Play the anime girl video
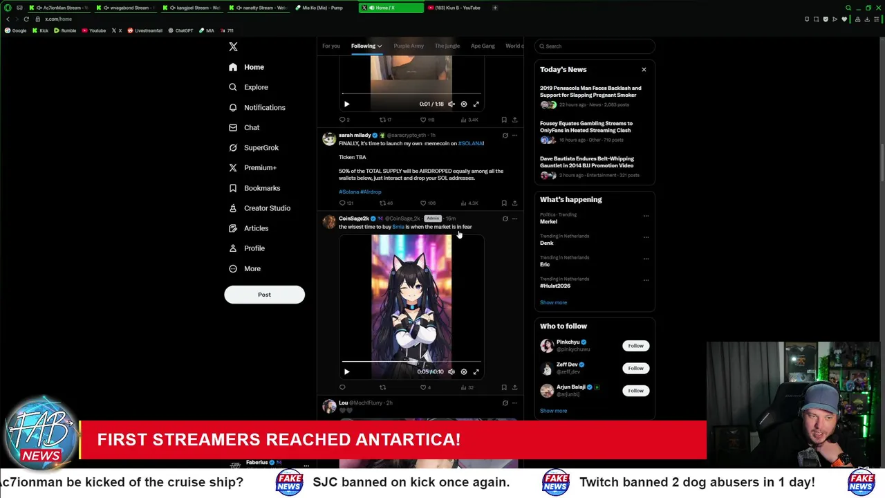885x498 pixels. pyautogui.click(x=347, y=371)
